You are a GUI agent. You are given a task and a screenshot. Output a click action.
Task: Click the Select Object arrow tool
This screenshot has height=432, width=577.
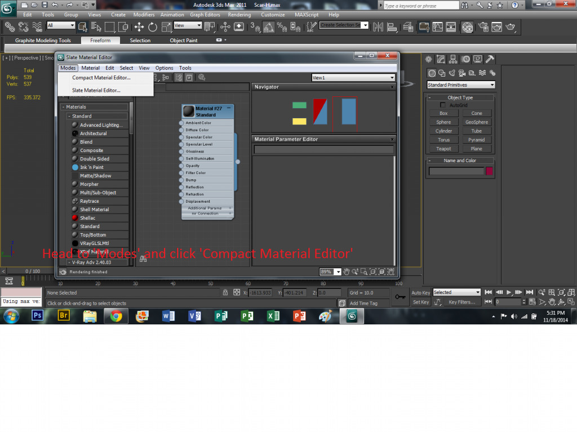pos(82,27)
